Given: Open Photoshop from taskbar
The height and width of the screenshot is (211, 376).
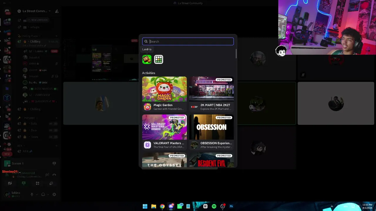Looking at the screenshot, I should pyautogui.click(x=231, y=206).
